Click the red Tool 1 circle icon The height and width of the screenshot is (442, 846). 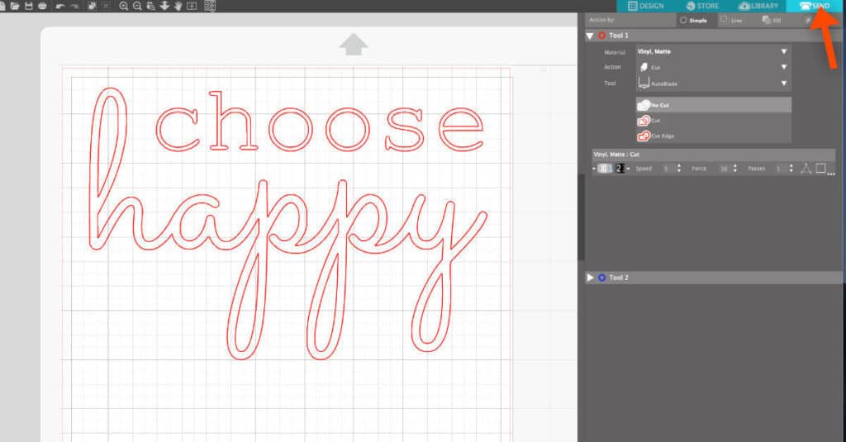[x=602, y=36]
